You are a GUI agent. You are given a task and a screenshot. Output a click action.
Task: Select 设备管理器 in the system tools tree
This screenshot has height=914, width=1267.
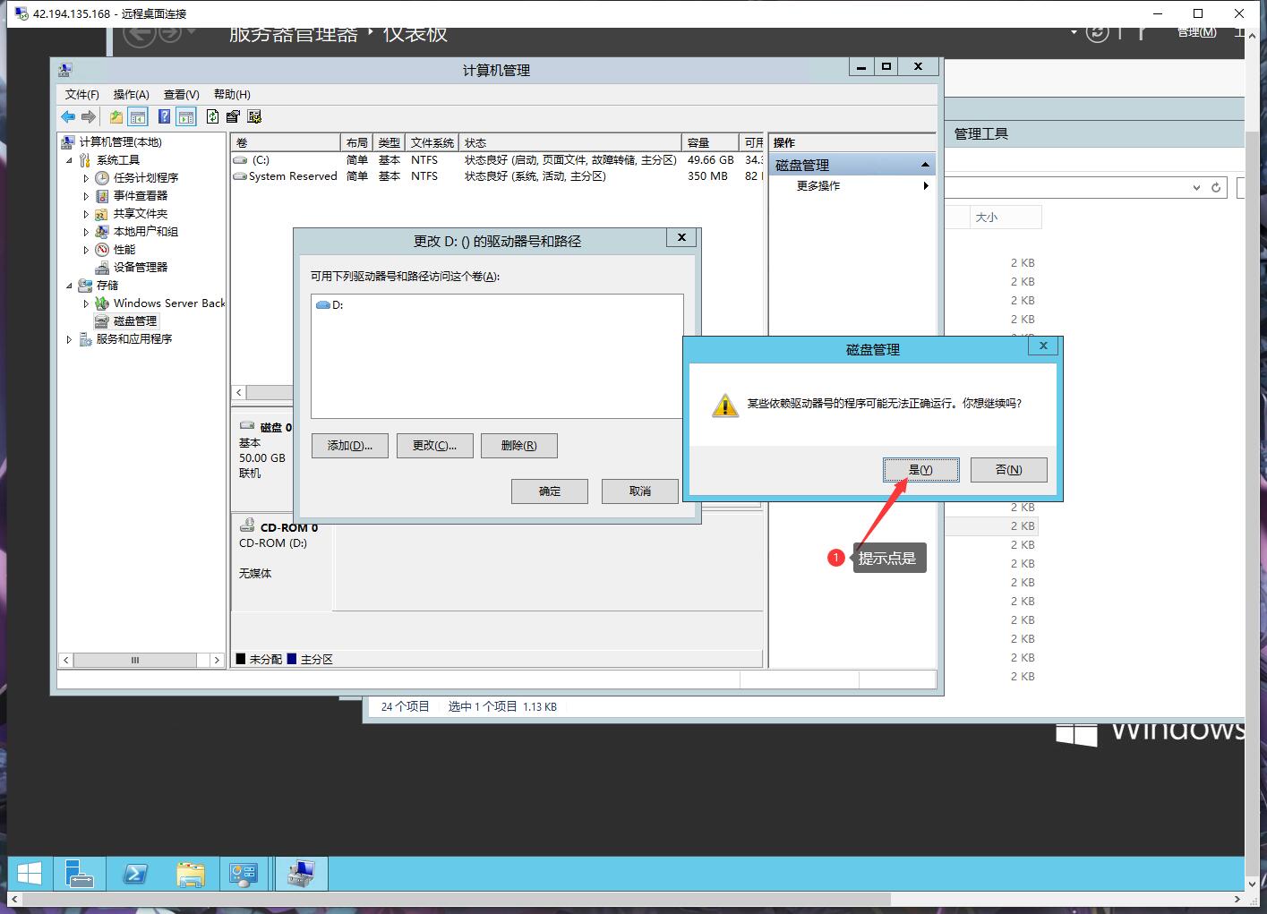139,267
